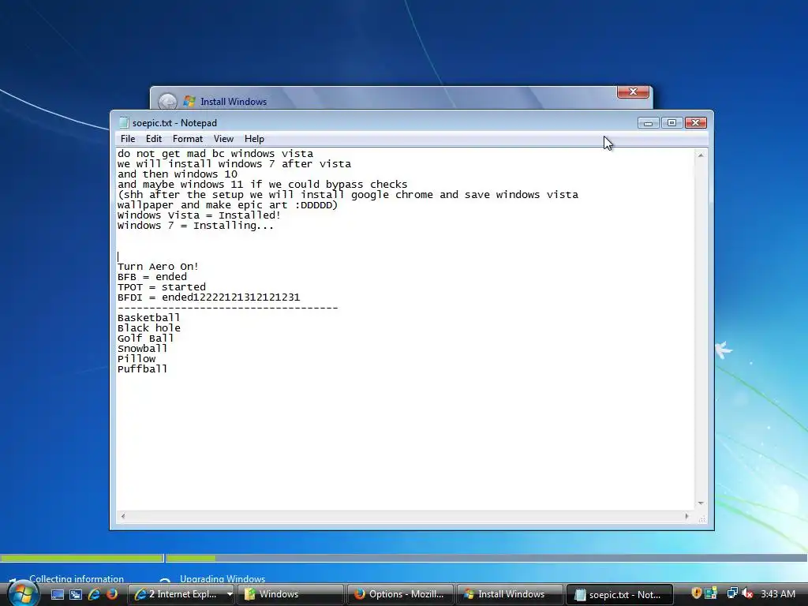Click the Windows Update tray icon next to shield

(x=711, y=593)
